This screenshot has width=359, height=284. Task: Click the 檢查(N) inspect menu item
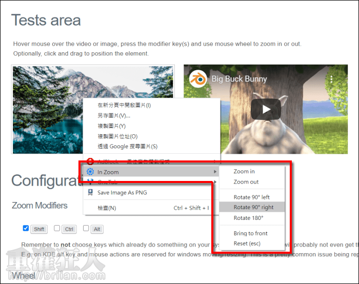(107, 208)
